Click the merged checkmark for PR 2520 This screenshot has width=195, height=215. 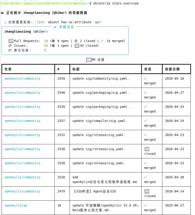[146, 177]
